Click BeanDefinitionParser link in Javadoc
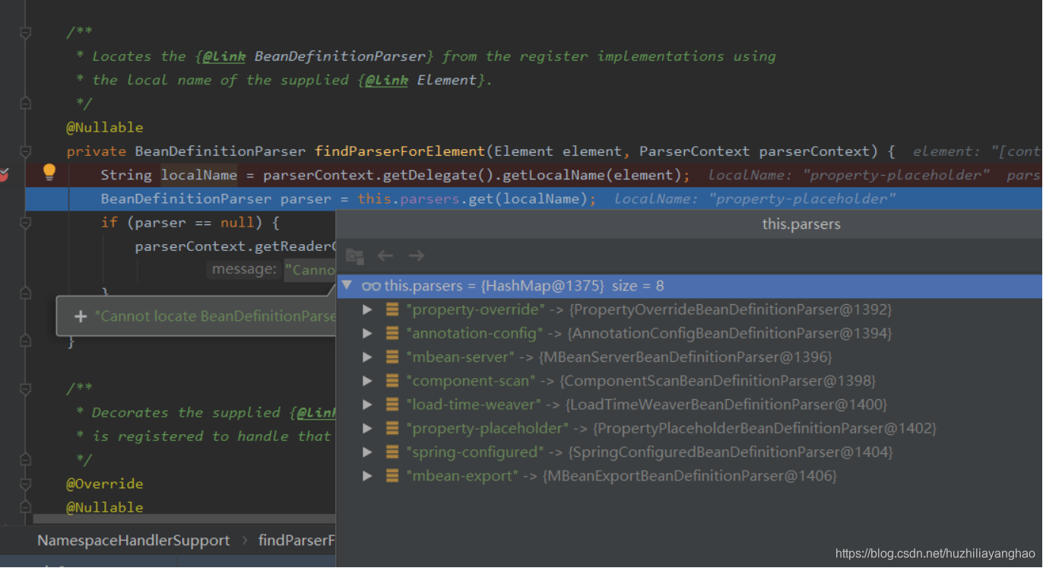The image size is (1043, 568). coord(340,56)
